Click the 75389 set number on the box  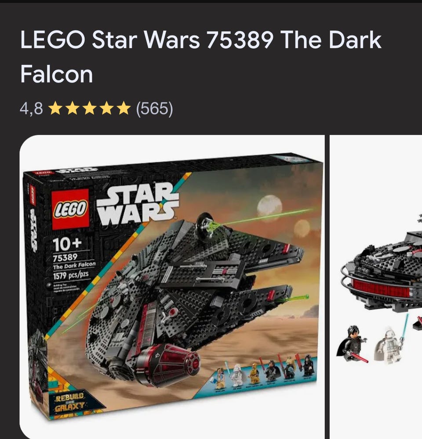point(65,257)
